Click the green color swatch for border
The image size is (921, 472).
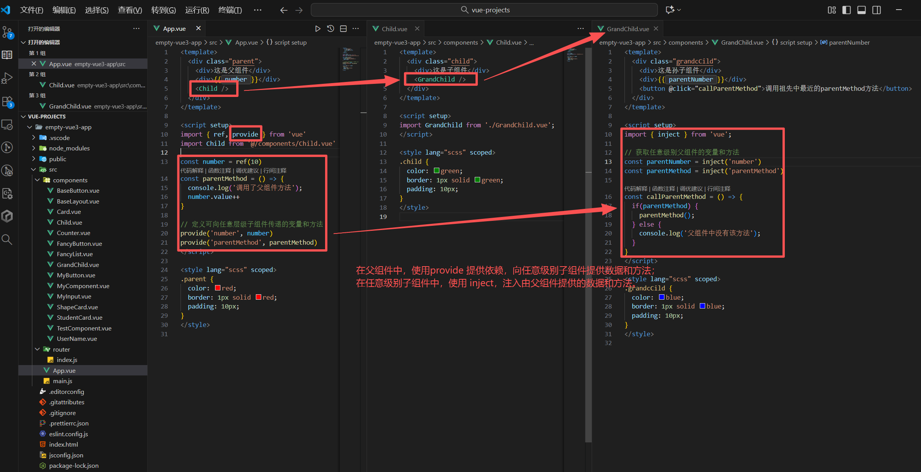tap(477, 180)
